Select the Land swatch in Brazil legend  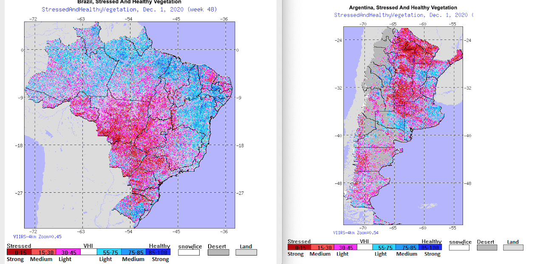[x=246, y=253]
